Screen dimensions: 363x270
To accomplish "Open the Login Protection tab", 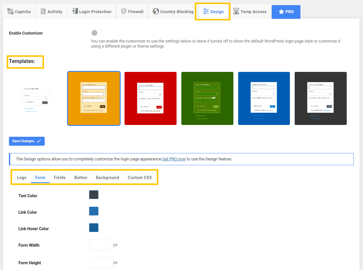I will [x=91, y=12].
